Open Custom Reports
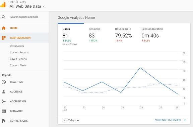Image resolution: width=193 pixels, height=127 pixels. click(x=19, y=52)
